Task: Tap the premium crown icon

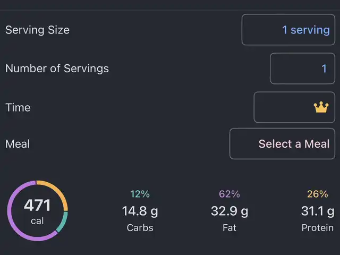Action: pos(321,107)
